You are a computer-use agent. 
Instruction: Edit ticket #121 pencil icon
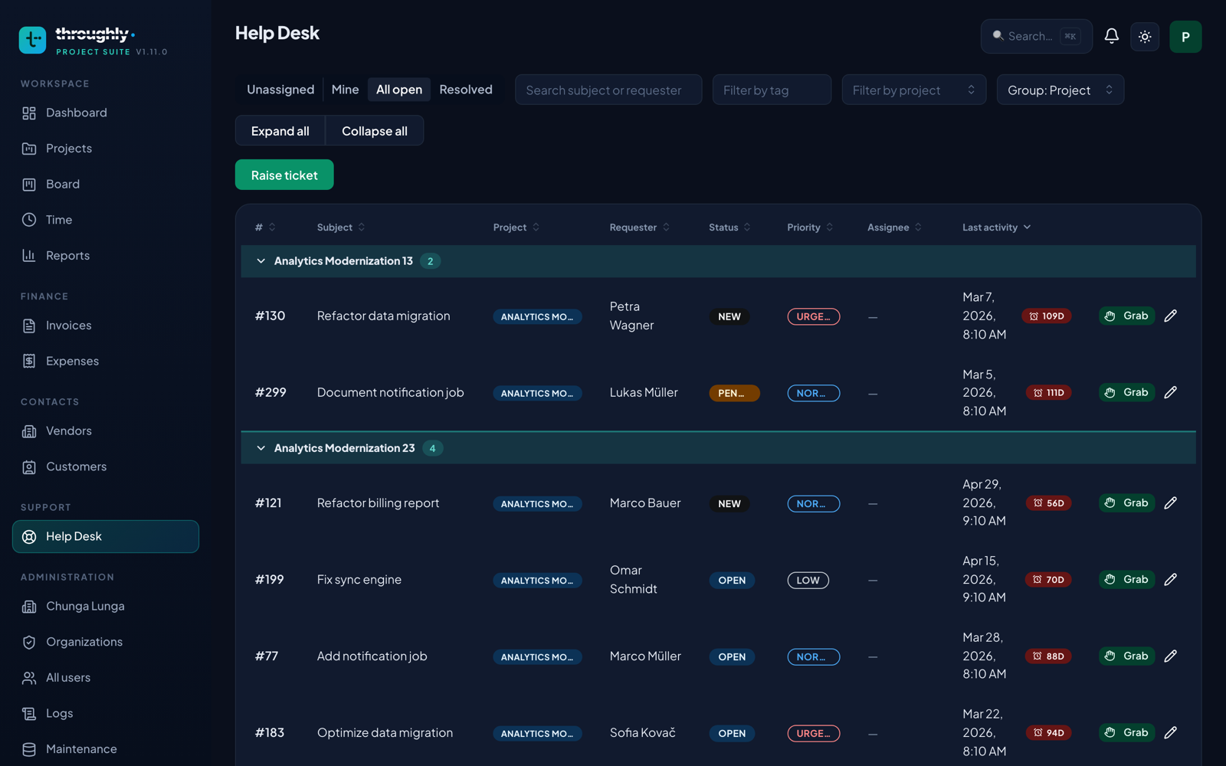tap(1170, 502)
